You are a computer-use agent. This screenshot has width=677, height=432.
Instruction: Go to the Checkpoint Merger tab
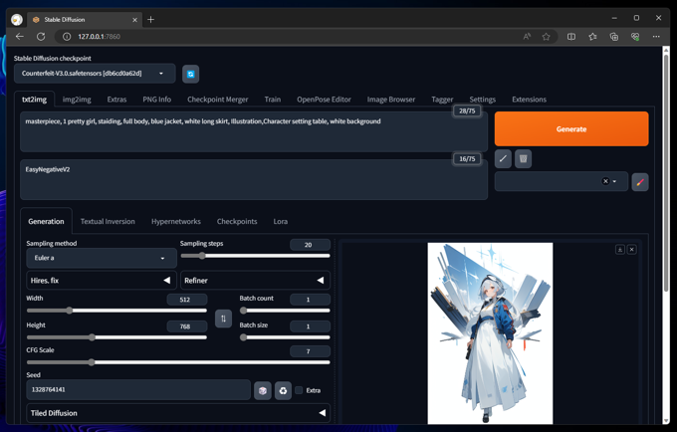click(x=218, y=100)
